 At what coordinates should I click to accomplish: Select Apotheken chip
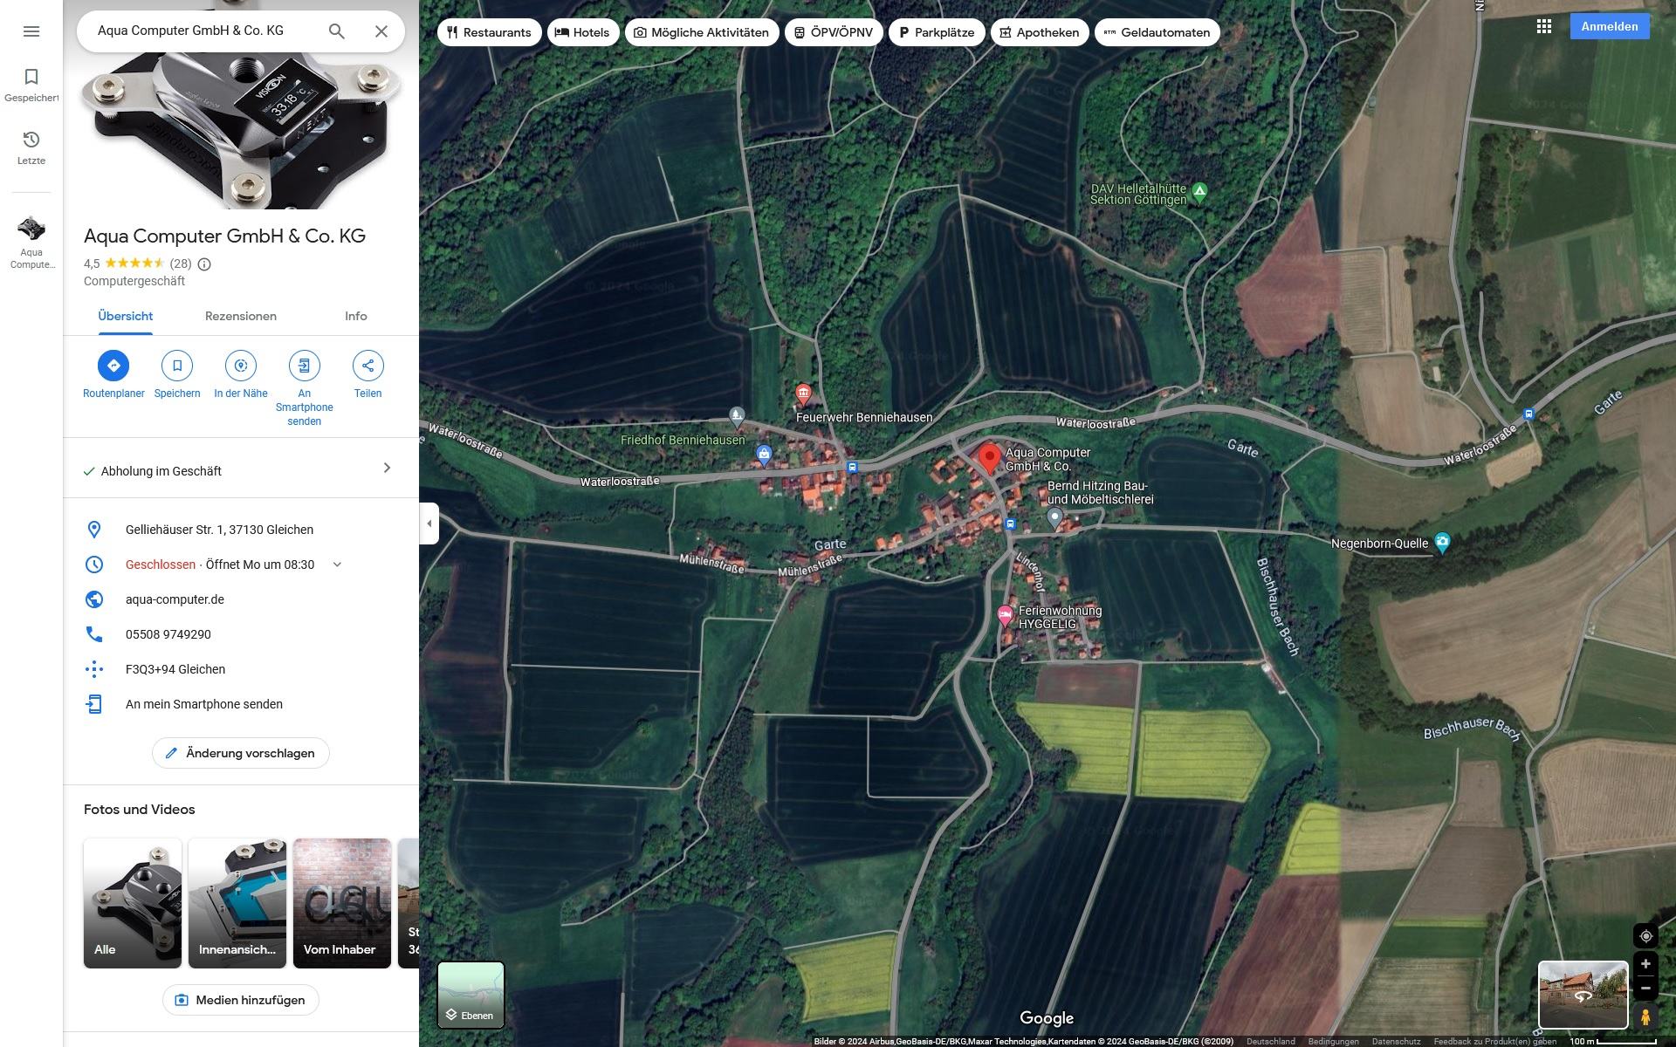pyautogui.click(x=1040, y=32)
